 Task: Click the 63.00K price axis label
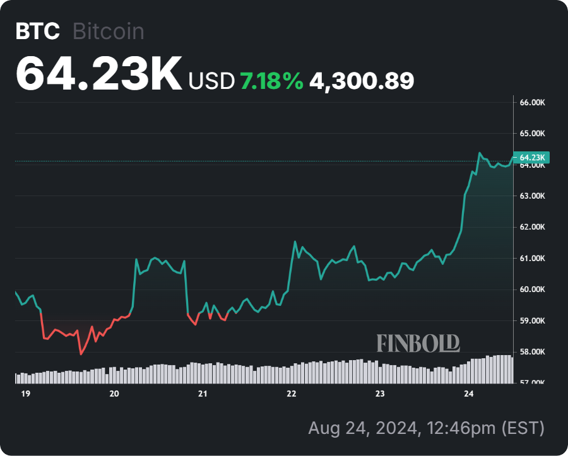click(532, 196)
